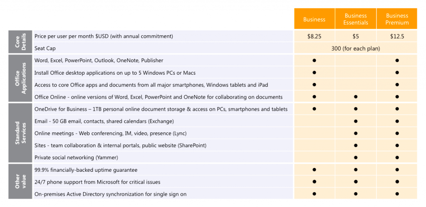This screenshot has width=426, height=207.
Task: Select the Office Applications section label
Action: pos(20,78)
